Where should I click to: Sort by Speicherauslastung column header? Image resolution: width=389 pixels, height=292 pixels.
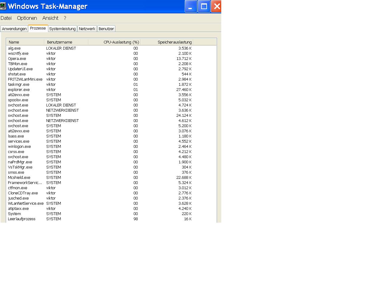[167, 42]
